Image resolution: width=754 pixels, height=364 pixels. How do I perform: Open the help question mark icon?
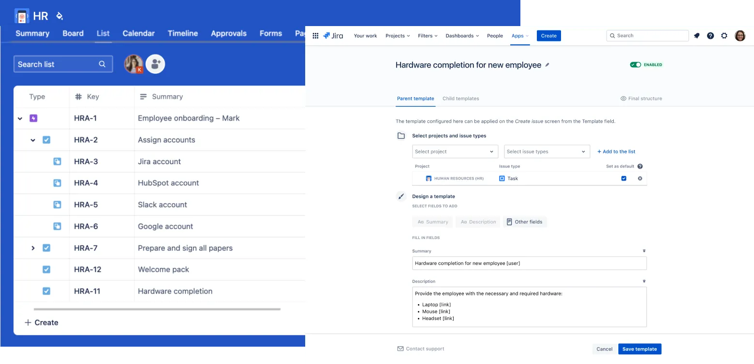[x=710, y=36]
